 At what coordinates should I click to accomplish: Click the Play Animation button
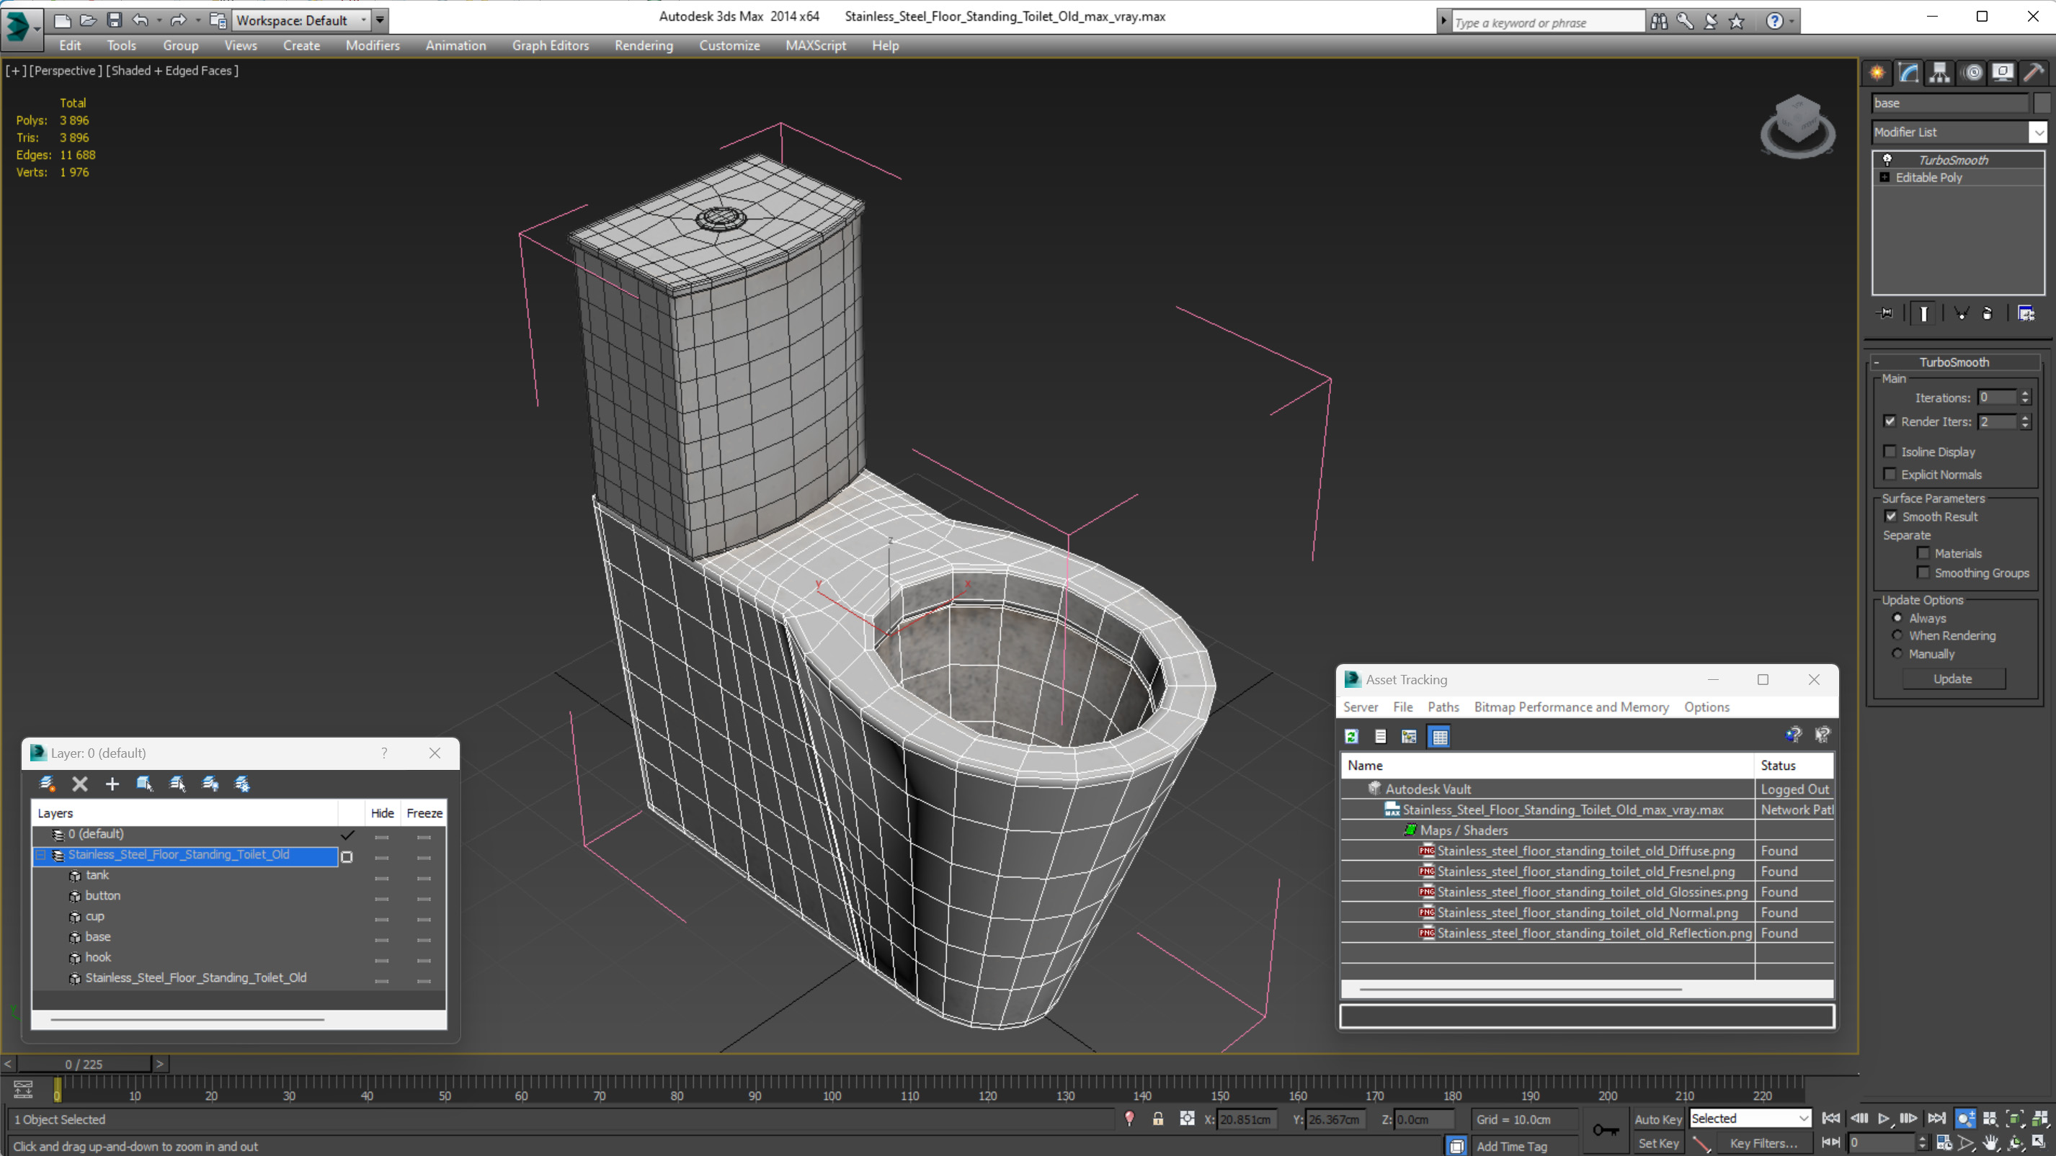(1884, 1119)
